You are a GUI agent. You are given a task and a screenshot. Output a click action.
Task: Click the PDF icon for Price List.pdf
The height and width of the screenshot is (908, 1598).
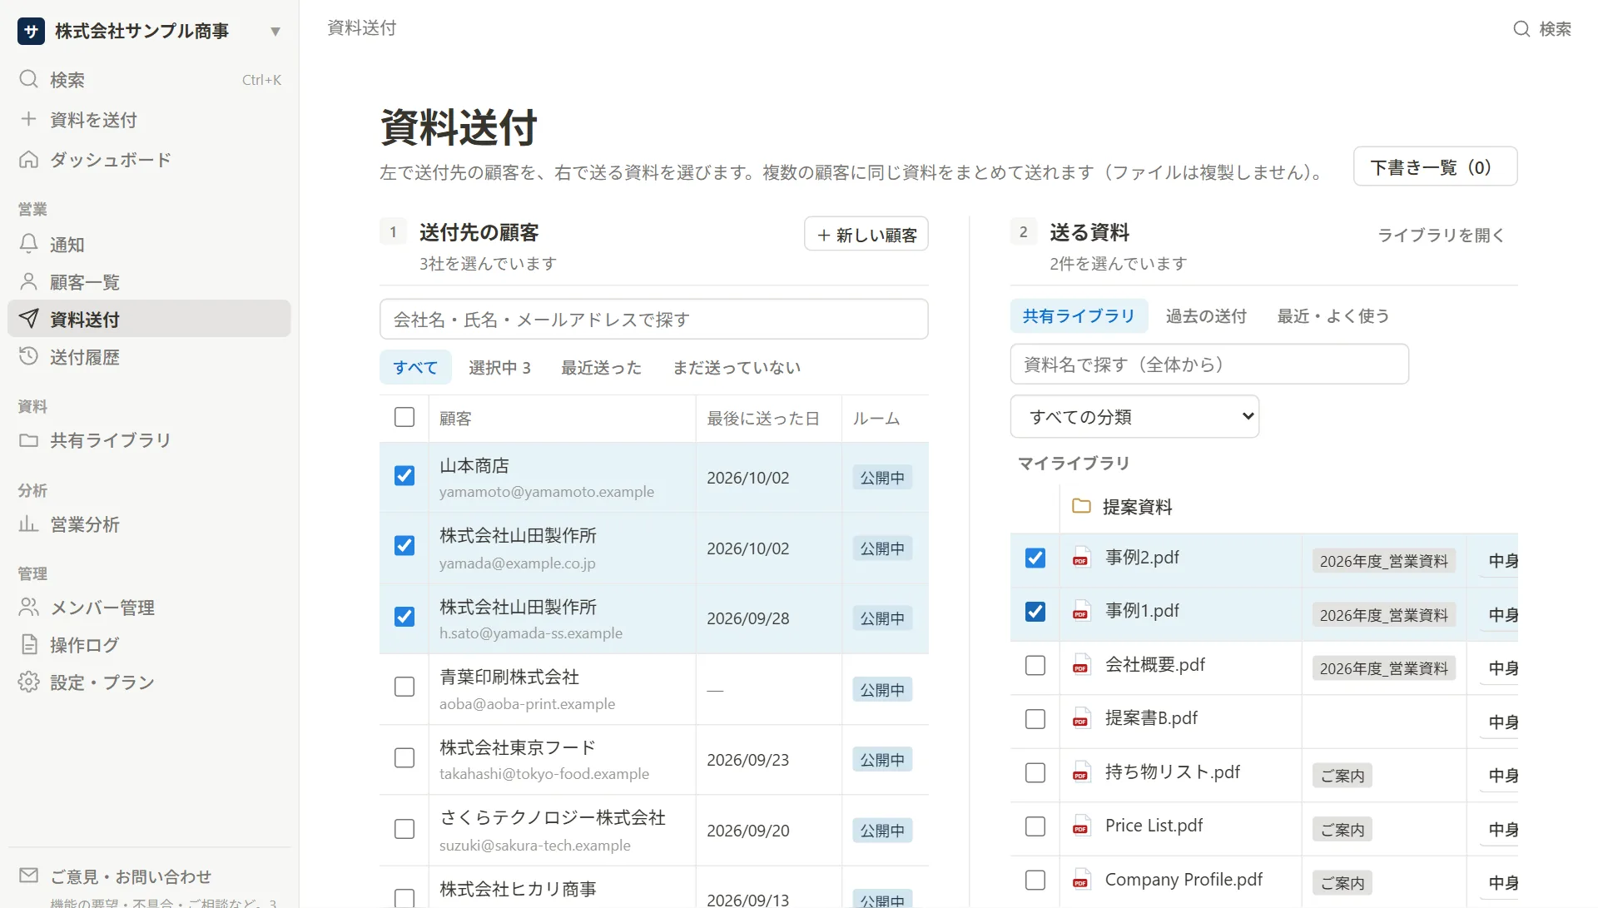(x=1080, y=825)
